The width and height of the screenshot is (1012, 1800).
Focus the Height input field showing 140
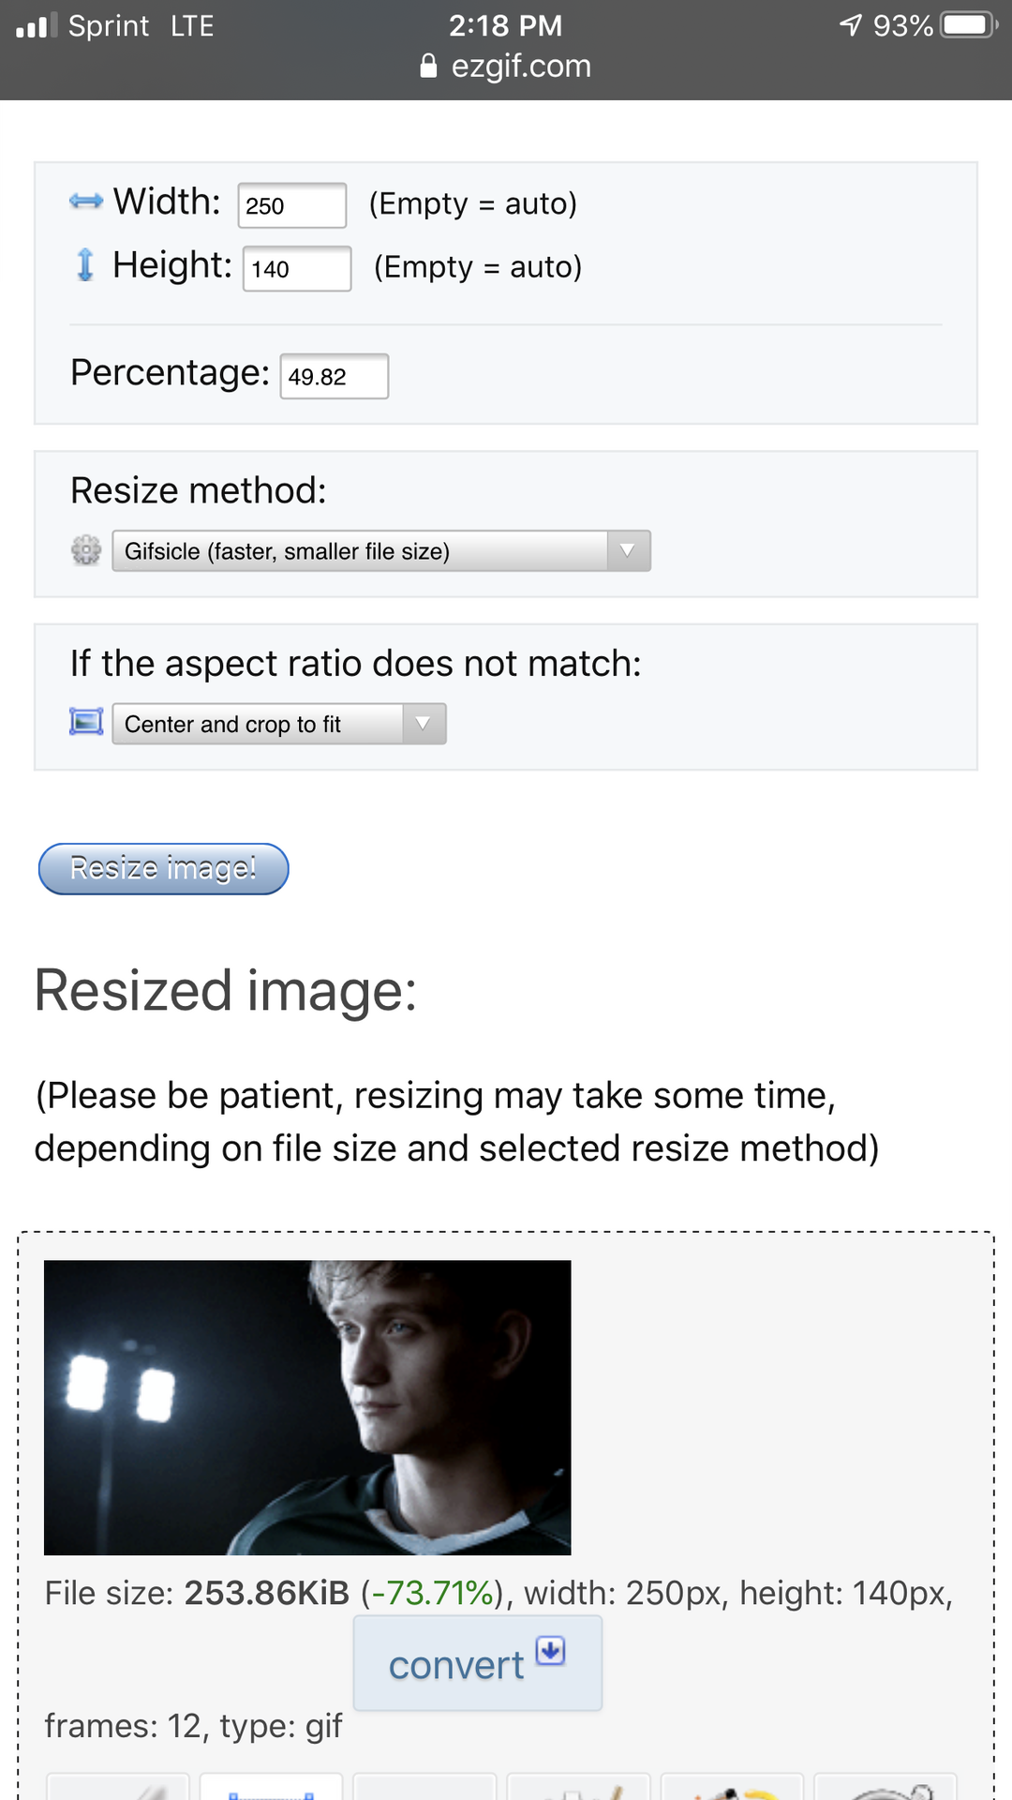coord(296,269)
